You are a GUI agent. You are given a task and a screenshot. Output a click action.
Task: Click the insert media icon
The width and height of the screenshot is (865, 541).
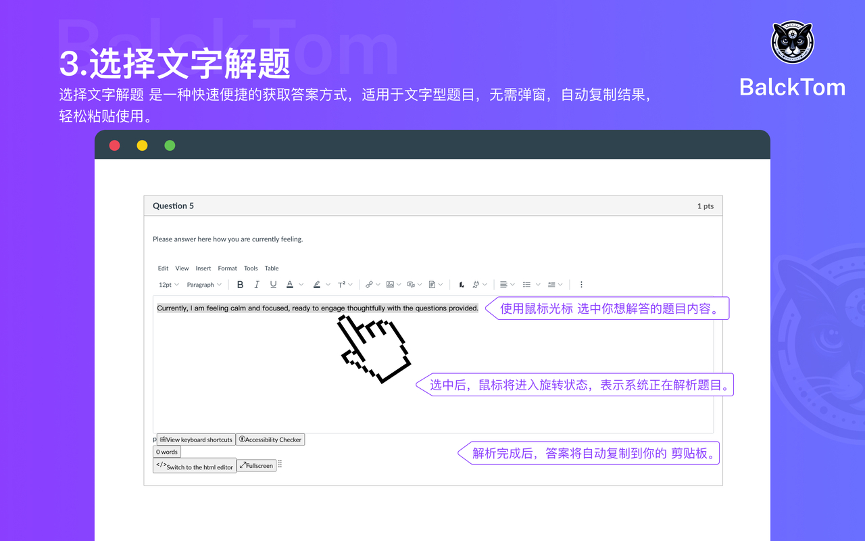pyautogui.click(x=411, y=285)
